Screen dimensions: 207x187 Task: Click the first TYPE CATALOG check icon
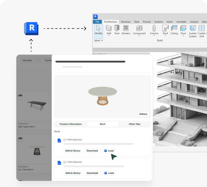64,140
